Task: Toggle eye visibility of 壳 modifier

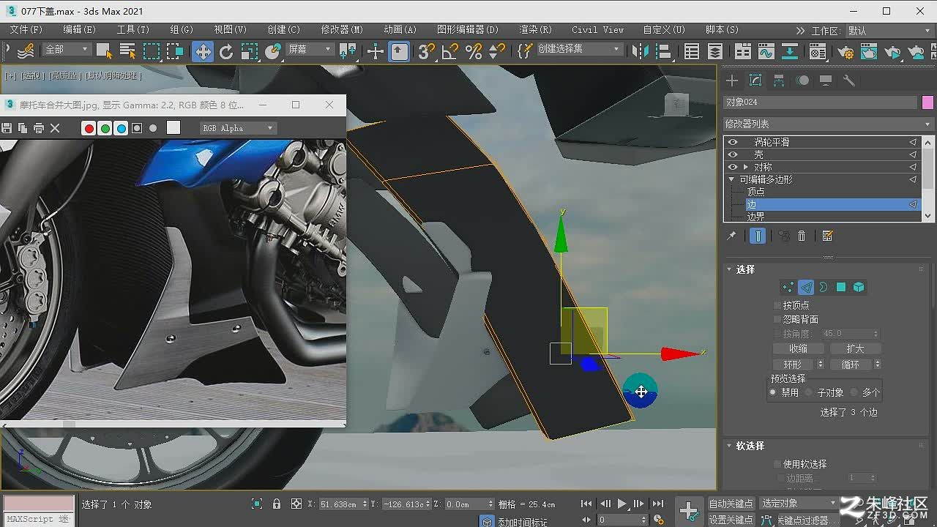Action: tap(733, 154)
